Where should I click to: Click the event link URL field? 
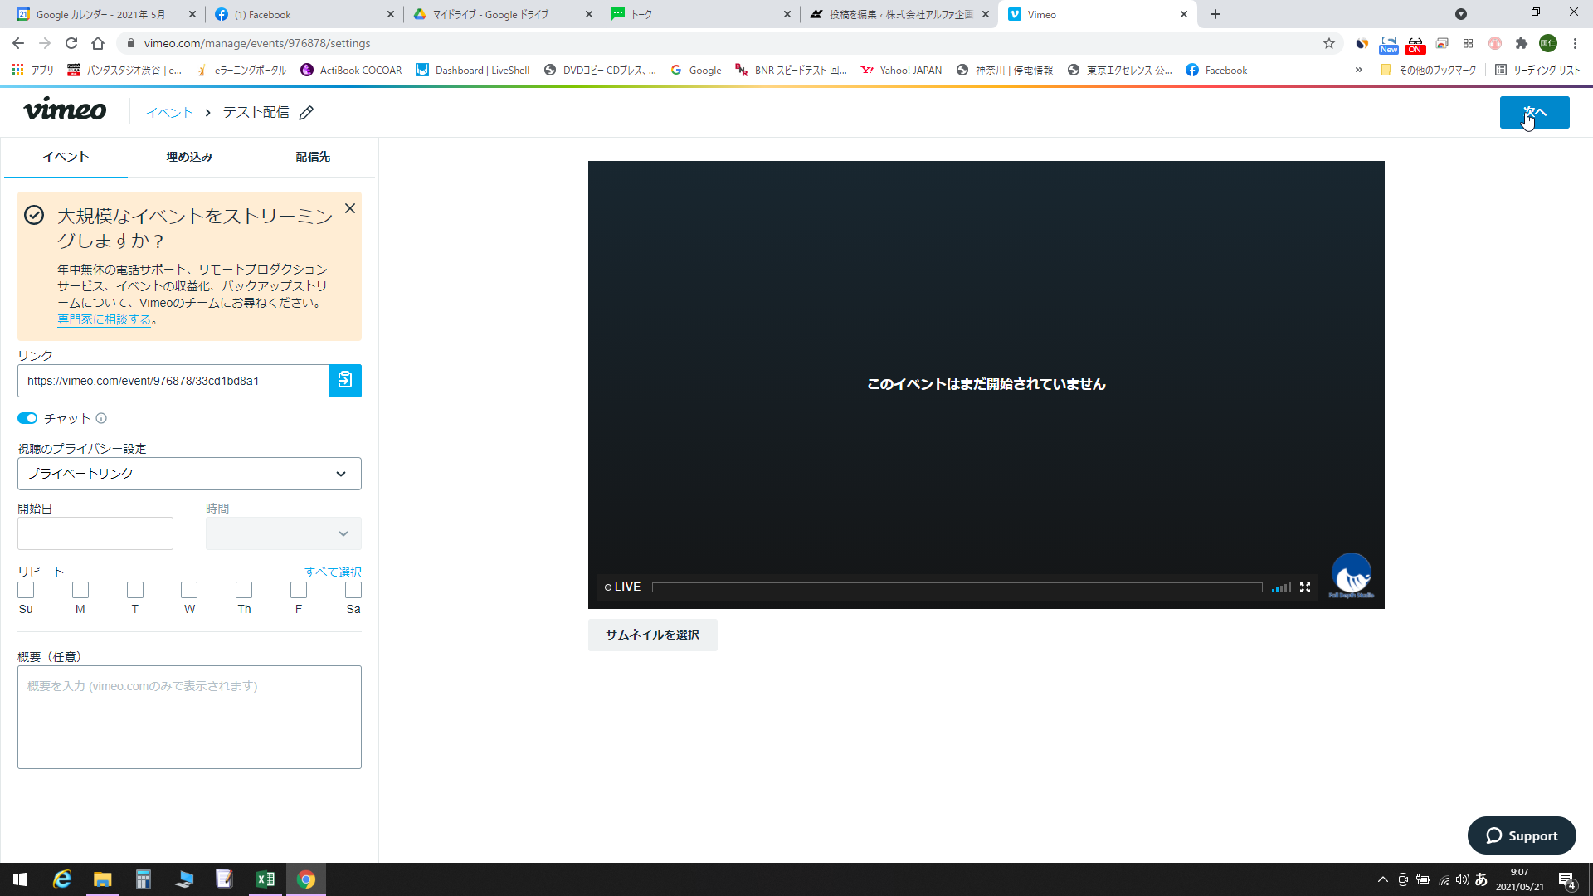(173, 381)
